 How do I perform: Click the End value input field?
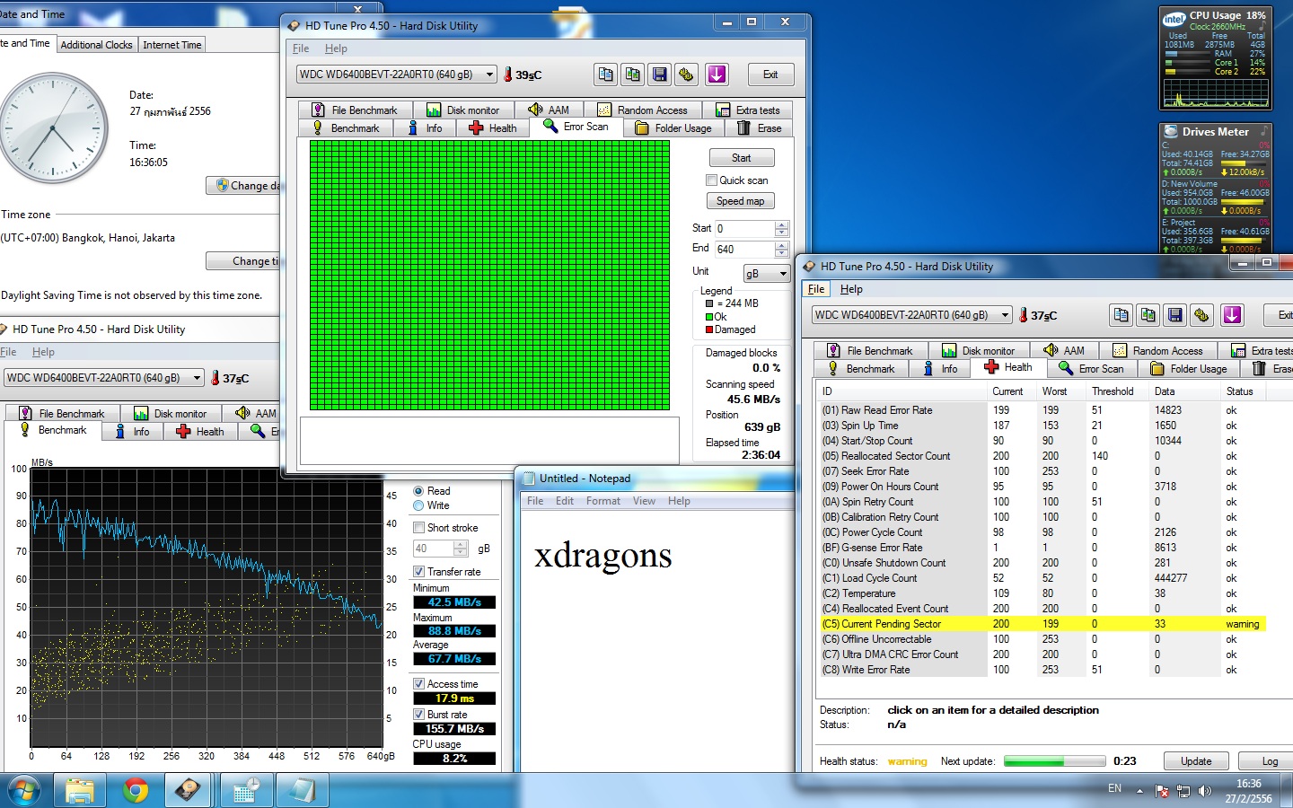(x=744, y=249)
